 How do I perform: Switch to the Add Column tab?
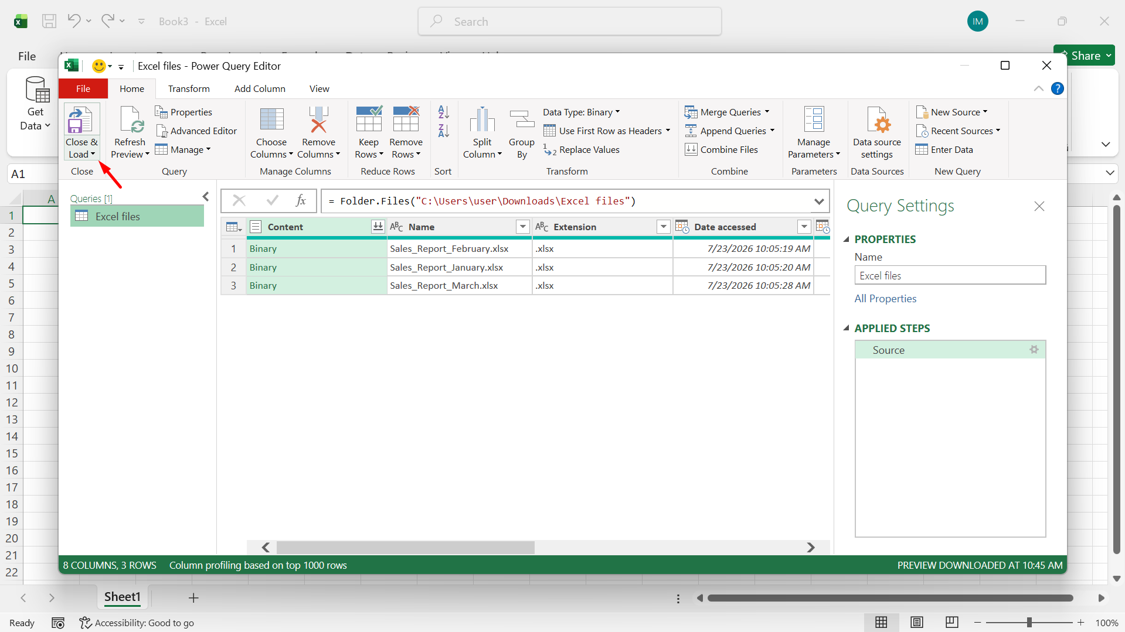[260, 88]
